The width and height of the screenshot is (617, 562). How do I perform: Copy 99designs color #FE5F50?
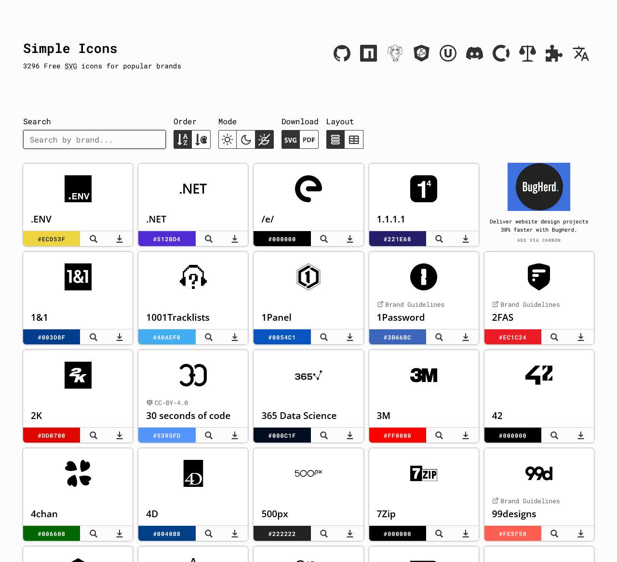513,534
